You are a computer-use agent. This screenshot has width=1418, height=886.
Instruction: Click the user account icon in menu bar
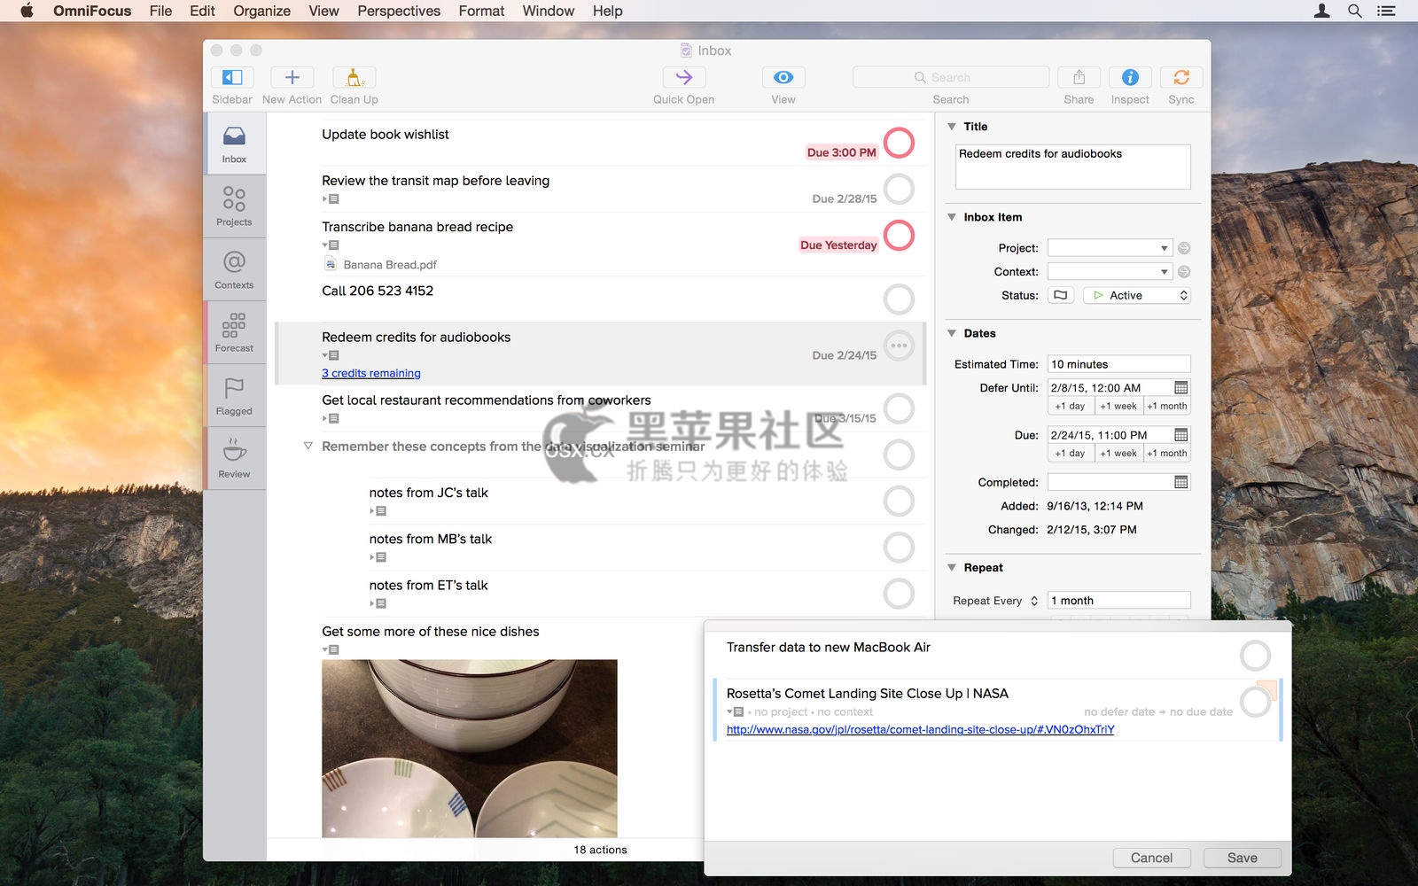pyautogui.click(x=1321, y=11)
